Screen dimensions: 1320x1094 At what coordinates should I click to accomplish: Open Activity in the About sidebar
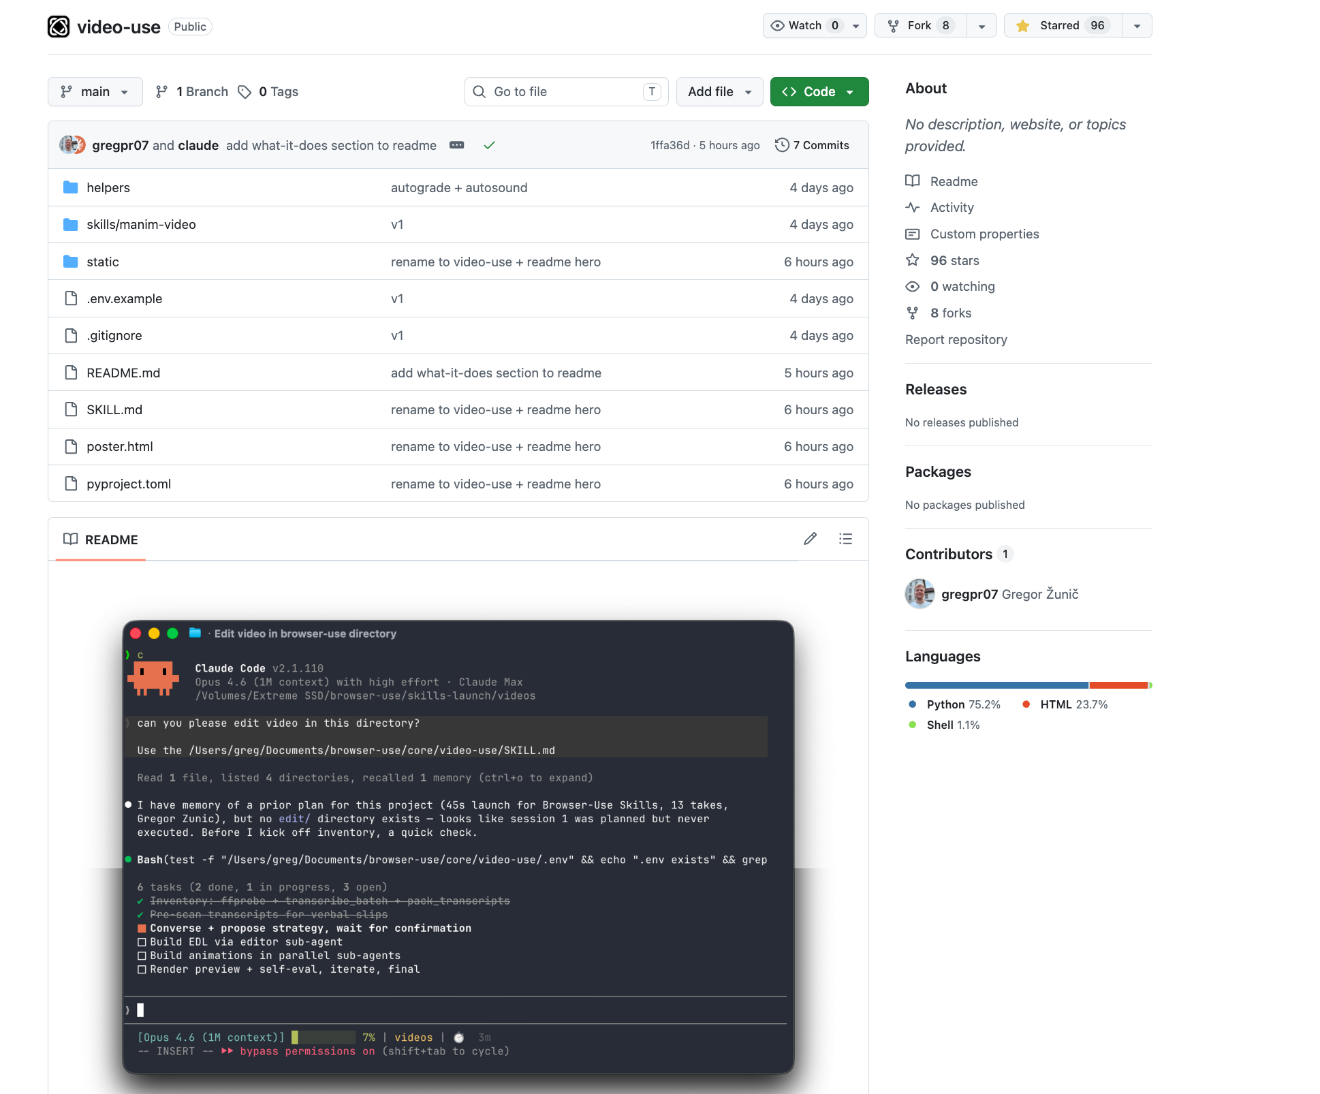click(952, 208)
